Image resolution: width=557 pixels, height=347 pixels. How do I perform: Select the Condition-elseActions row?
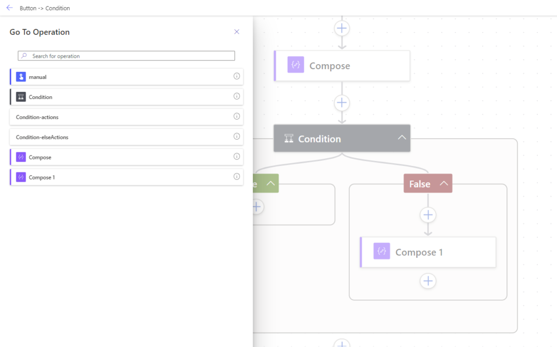pos(126,137)
